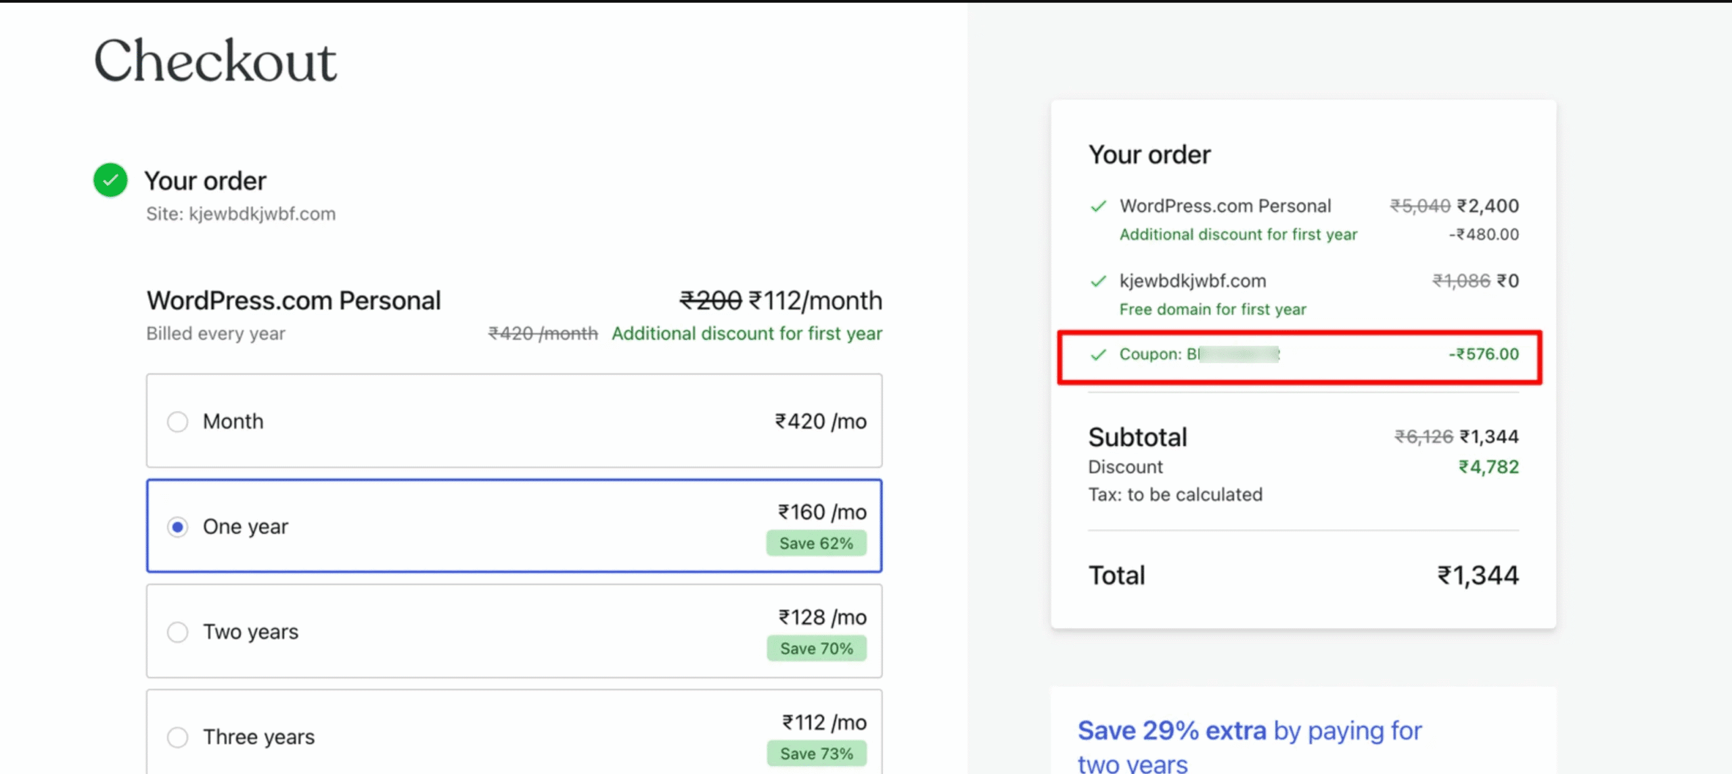1732x774 pixels.
Task: Click the Total amount ₹1,344
Action: pyautogui.click(x=1478, y=575)
